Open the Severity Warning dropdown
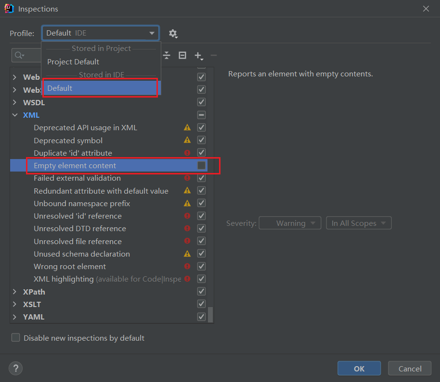Viewport: 440px width, 382px height. pos(290,223)
